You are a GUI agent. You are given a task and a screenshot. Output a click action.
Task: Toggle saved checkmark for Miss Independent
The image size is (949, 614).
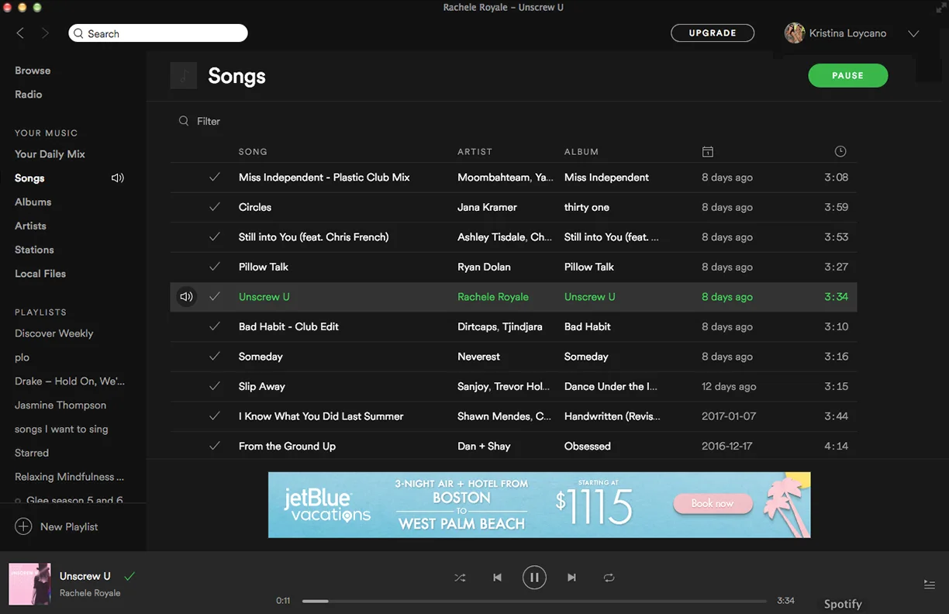215,178
